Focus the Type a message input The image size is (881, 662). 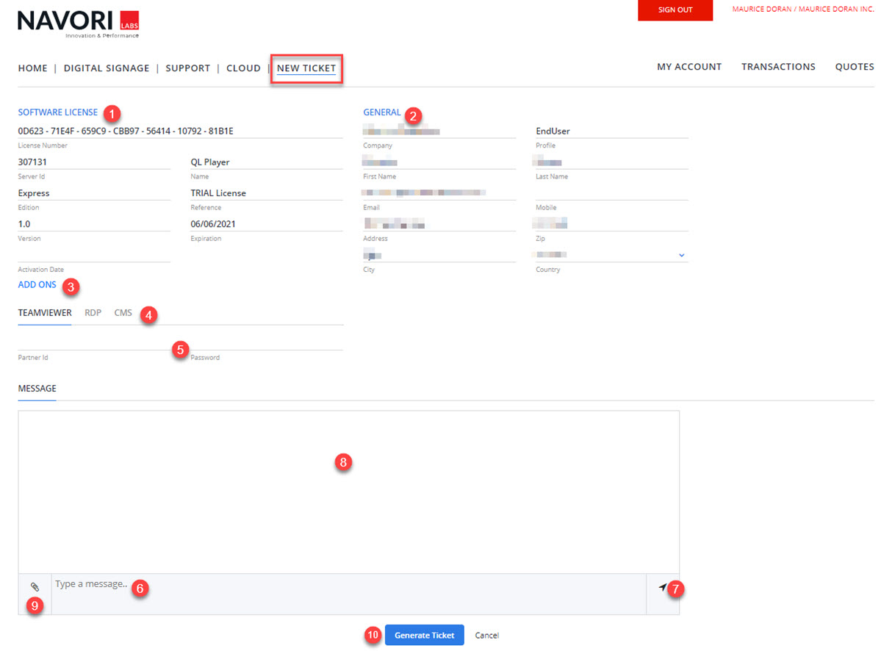[348, 594]
